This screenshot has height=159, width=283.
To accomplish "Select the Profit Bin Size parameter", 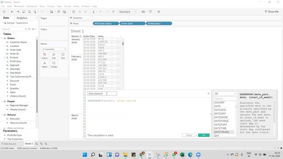I will [x=15, y=135].
